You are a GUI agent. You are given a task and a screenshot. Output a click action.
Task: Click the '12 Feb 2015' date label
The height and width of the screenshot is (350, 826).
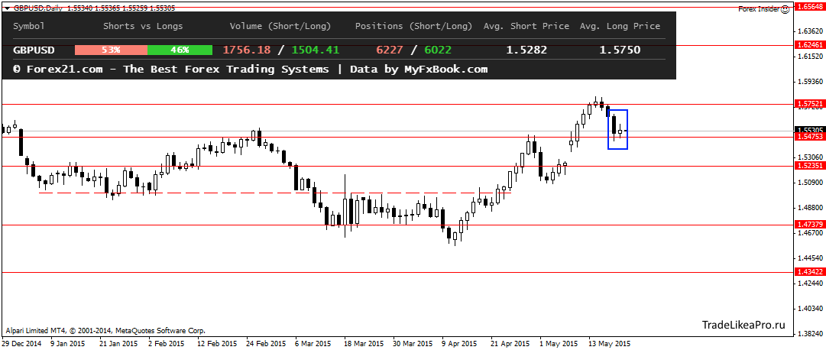coord(216,344)
